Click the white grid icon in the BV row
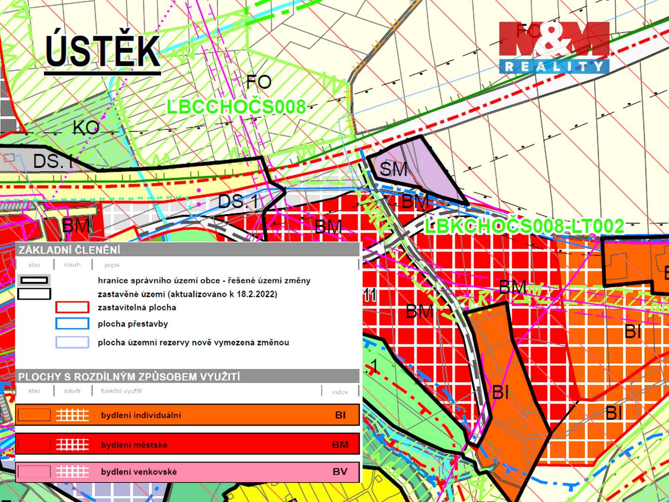 (x=72, y=472)
